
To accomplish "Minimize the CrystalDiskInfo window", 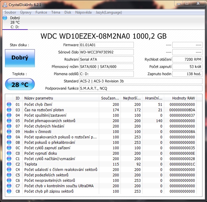I will [x=179, y=4].
